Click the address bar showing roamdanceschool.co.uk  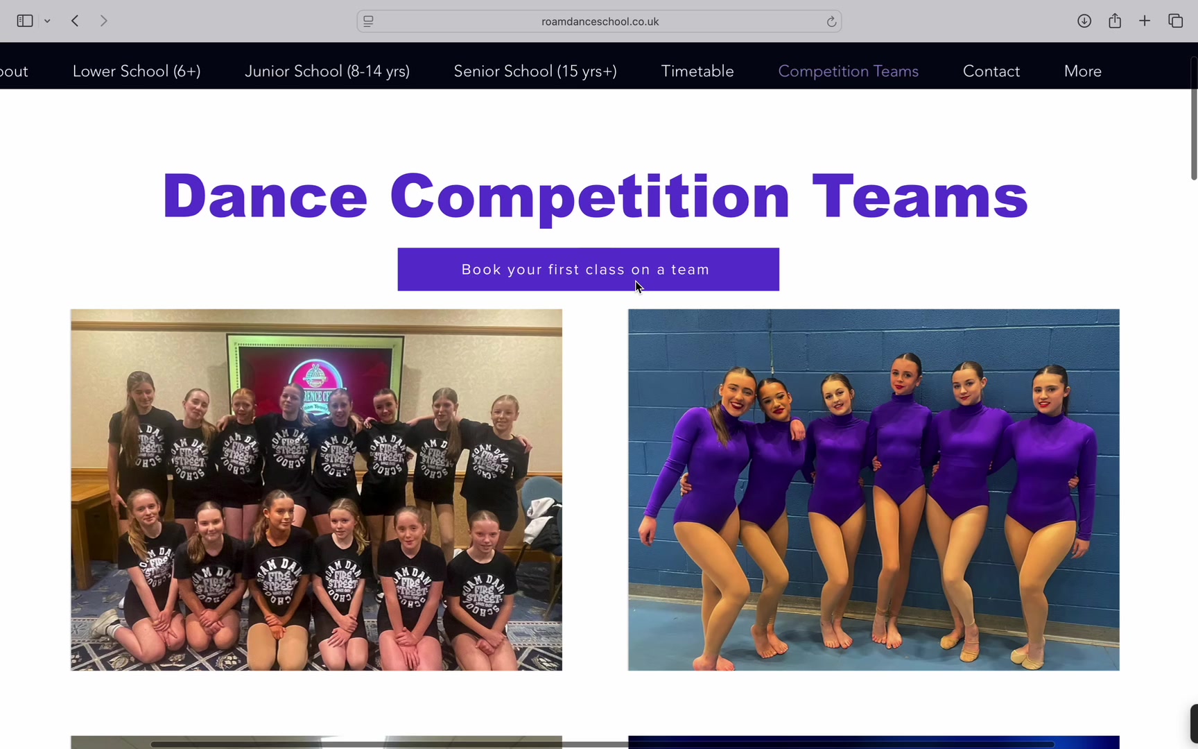pos(599,21)
